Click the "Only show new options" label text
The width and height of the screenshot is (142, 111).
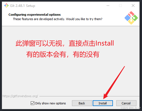coord(50,103)
